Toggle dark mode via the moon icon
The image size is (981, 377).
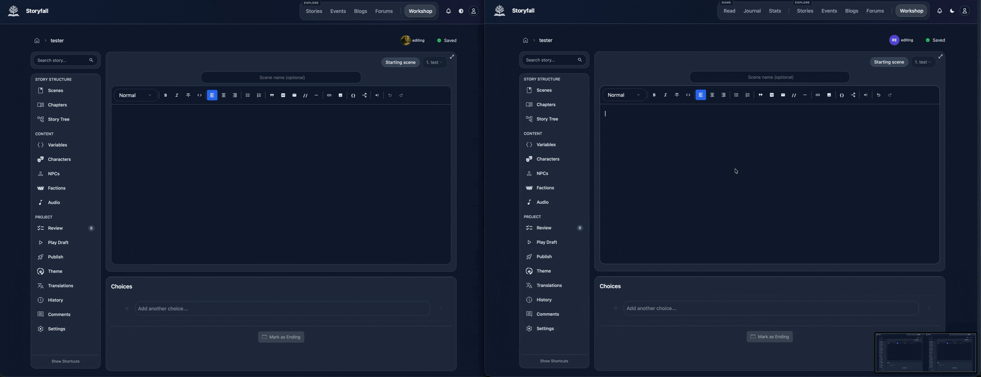pyautogui.click(x=952, y=11)
